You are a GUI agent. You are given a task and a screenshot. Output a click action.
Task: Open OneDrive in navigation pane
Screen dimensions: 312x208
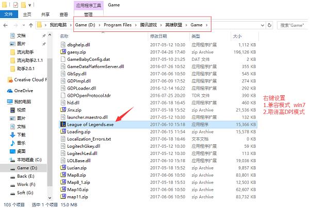(24, 91)
